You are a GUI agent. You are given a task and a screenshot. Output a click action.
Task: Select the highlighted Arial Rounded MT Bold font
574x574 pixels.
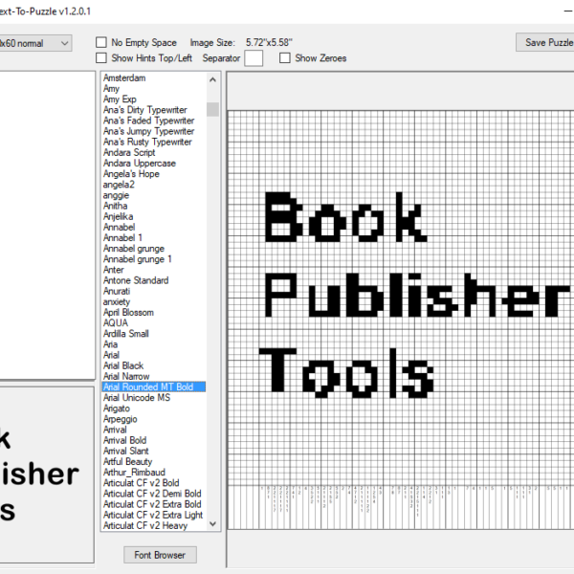click(x=154, y=386)
